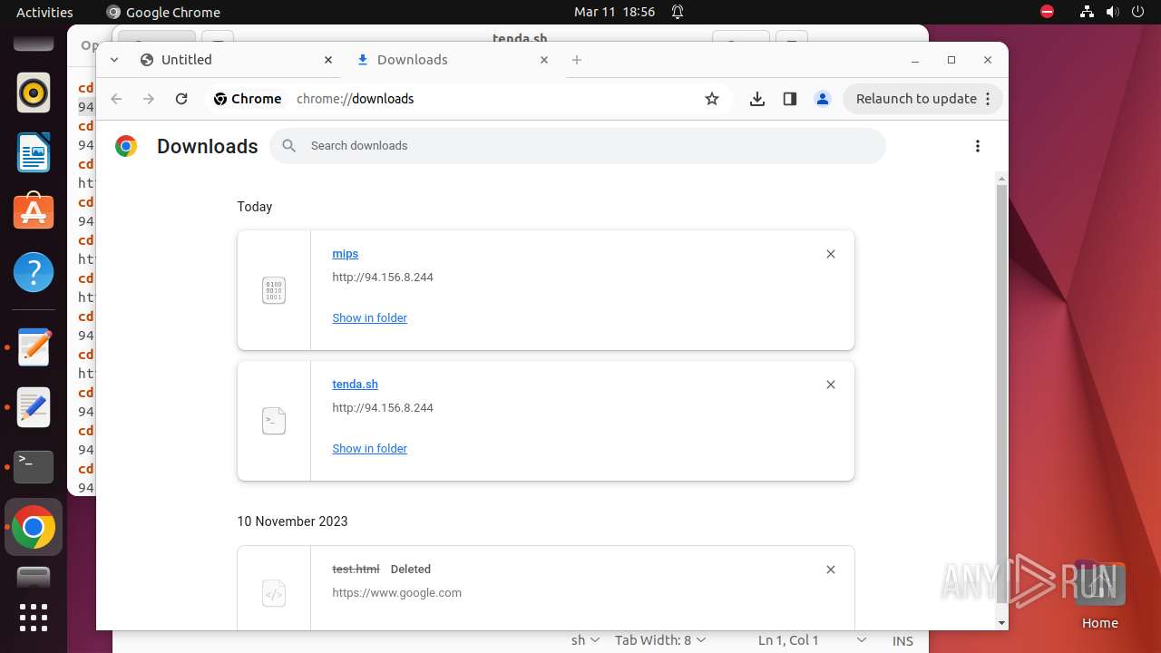This screenshot has height=653, width=1161.
Task: Open Tab Width dropdown in editor
Action: (660, 640)
